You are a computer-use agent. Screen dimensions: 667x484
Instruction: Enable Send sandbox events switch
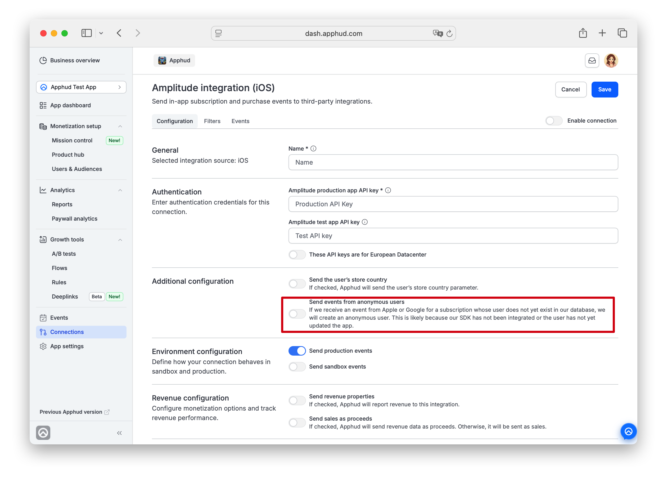tap(297, 367)
